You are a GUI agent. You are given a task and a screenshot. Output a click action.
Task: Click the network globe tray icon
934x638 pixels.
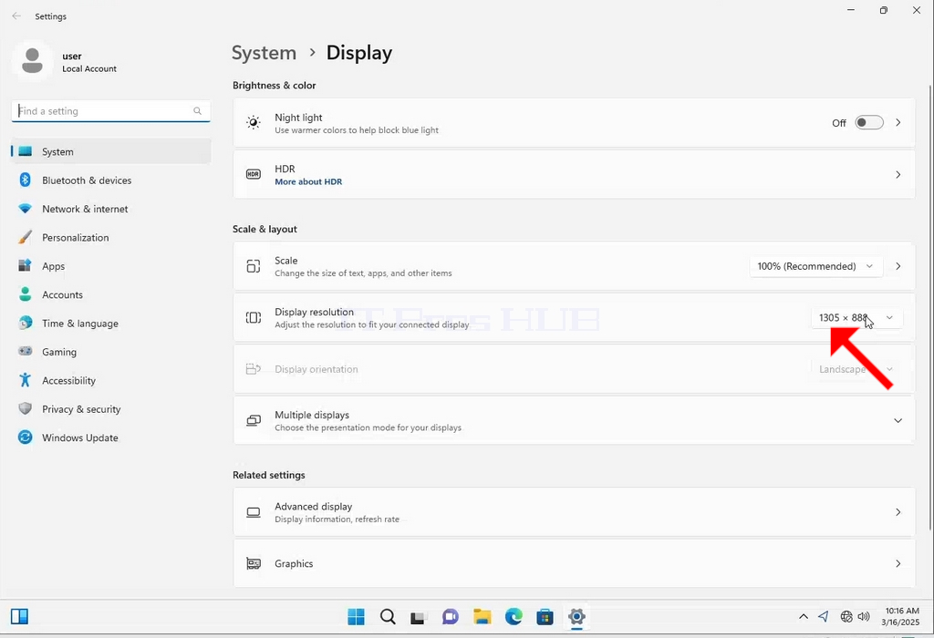point(846,616)
